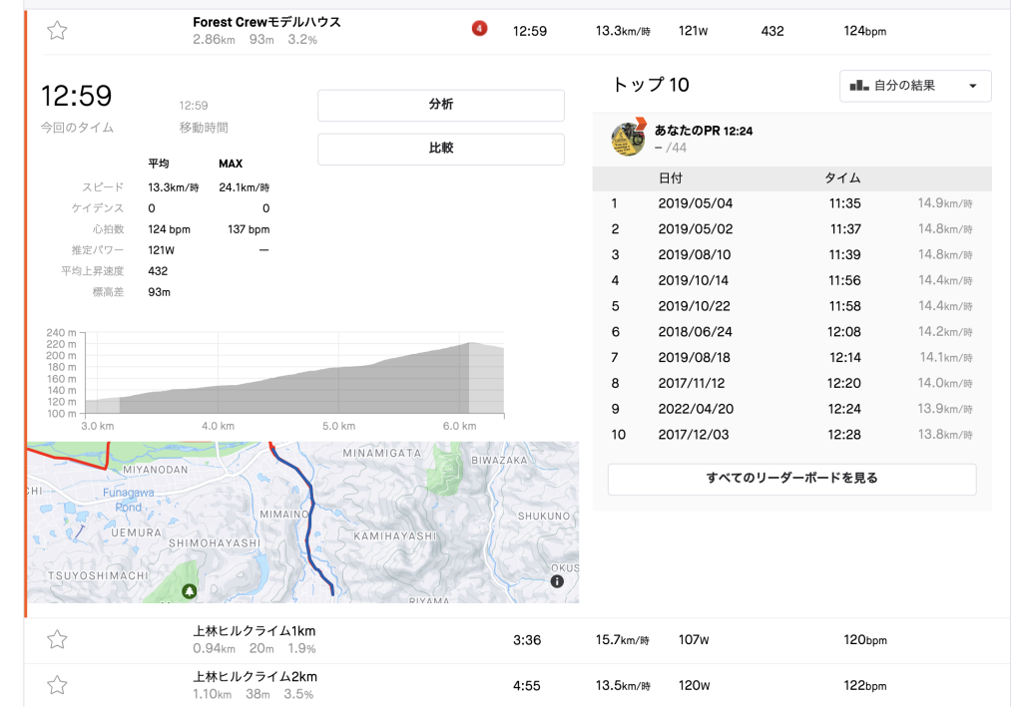Select leaderboard entry dated 2019/10/22
Image resolution: width=1022 pixels, height=707 pixels.
coord(791,306)
